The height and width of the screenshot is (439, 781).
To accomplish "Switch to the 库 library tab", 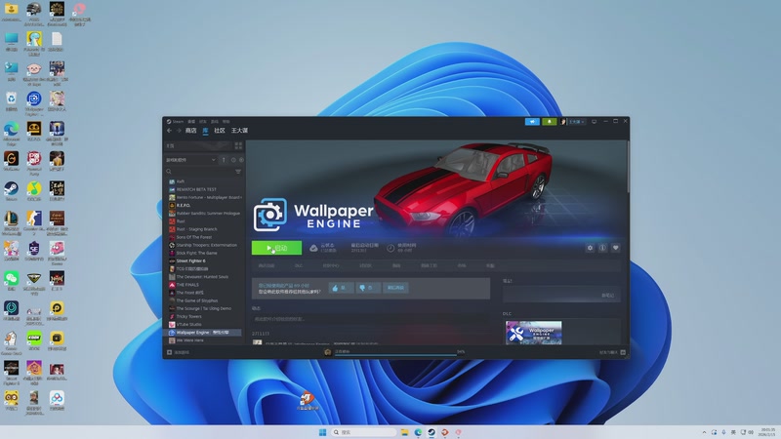I will (x=205, y=131).
